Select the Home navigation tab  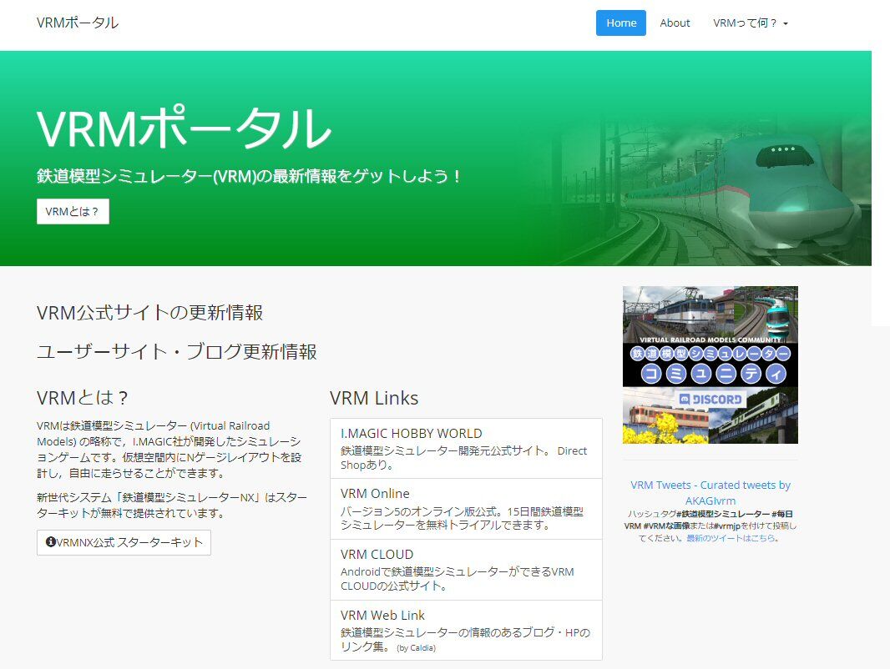point(620,23)
